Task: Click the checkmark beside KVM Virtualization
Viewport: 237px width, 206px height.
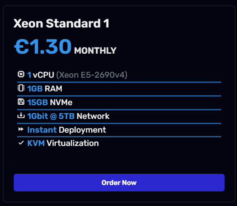Action: tap(21, 143)
